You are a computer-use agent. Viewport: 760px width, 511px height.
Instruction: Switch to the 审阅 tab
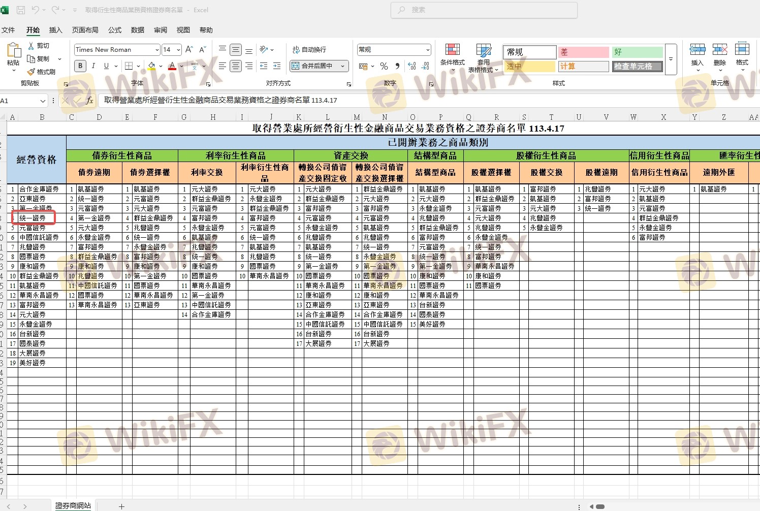pos(161,30)
